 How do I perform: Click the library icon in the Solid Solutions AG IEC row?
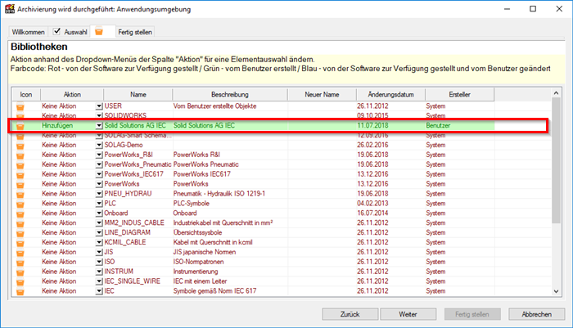tap(21, 126)
